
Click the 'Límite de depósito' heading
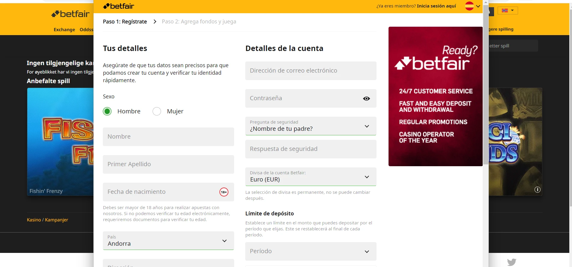click(x=270, y=214)
